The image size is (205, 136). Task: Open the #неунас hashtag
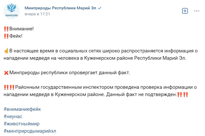pyautogui.click(x=13, y=116)
